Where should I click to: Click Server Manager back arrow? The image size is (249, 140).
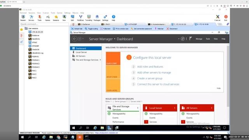74,39
